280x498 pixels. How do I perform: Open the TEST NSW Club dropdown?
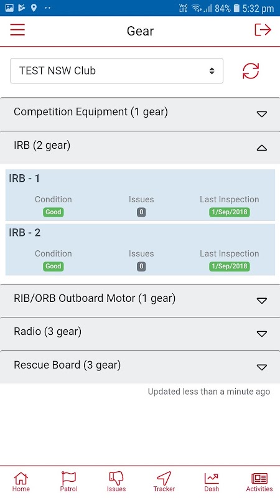click(116, 71)
